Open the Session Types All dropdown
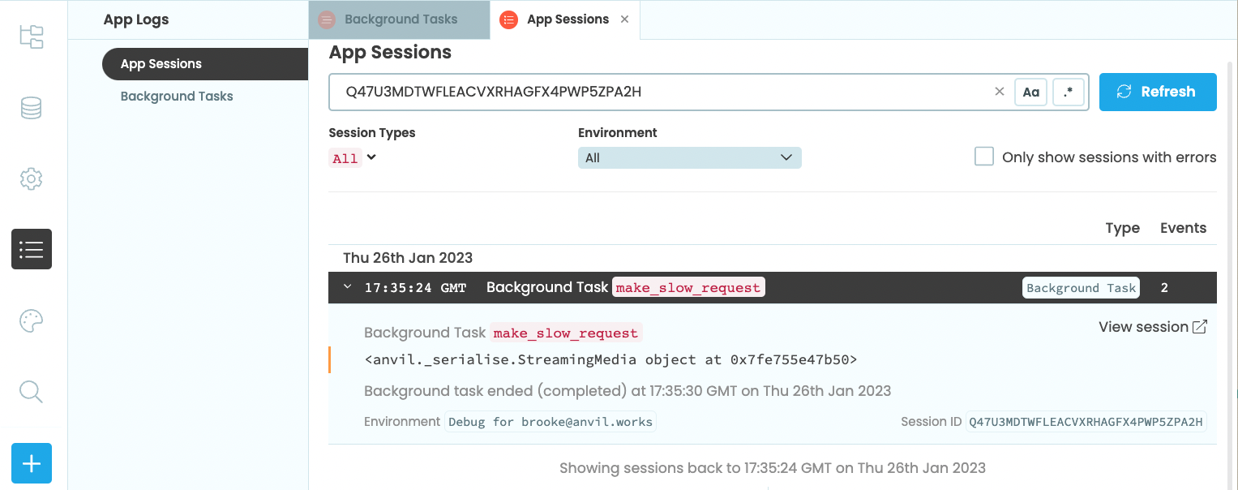Screen dimensions: 1238x490 [354, 158]
